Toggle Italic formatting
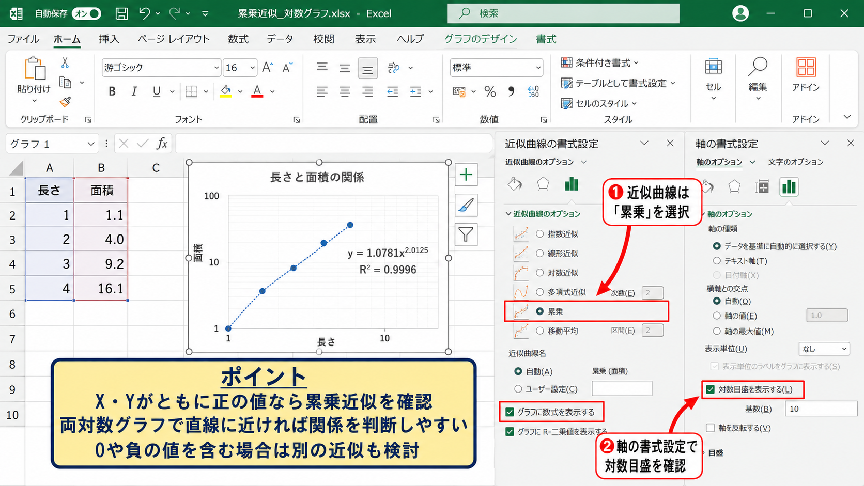The width and height of the screenshot is (864, 486). click(134, 92)
